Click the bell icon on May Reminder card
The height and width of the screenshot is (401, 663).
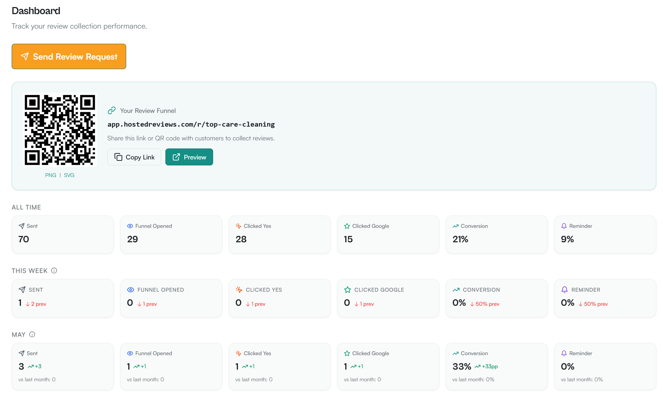564,353
